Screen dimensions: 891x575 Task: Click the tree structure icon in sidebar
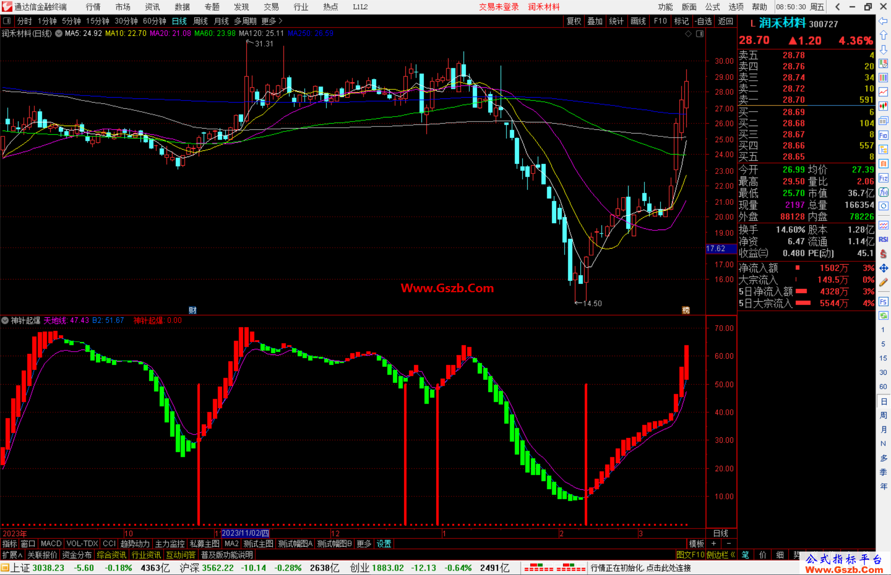[883, 149]
